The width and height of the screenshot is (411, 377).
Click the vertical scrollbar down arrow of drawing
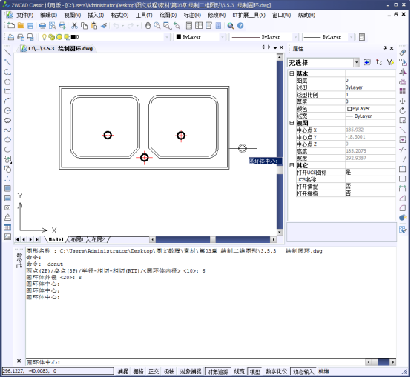[x=280, y=232]
